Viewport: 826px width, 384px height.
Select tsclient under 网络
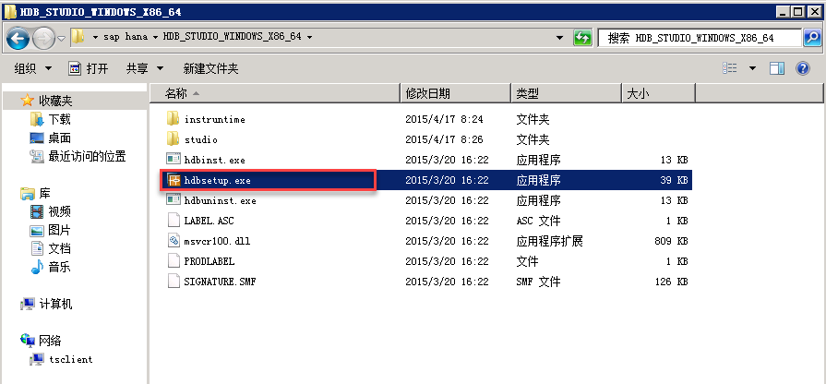click(x=70, y=359)
